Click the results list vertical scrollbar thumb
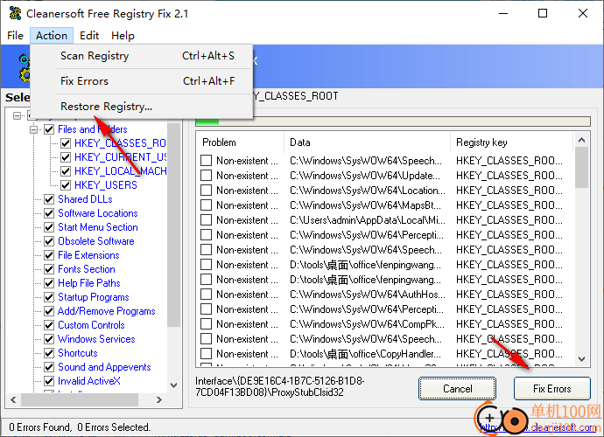The height and width of the screenshot is (437, 604). pos(581,167)
